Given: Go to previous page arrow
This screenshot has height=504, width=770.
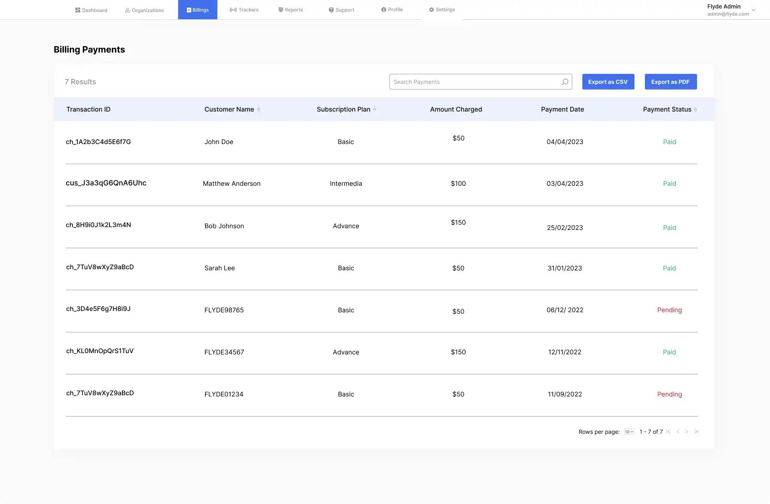Looking at the screenshot, I should (x=678, y=432).
